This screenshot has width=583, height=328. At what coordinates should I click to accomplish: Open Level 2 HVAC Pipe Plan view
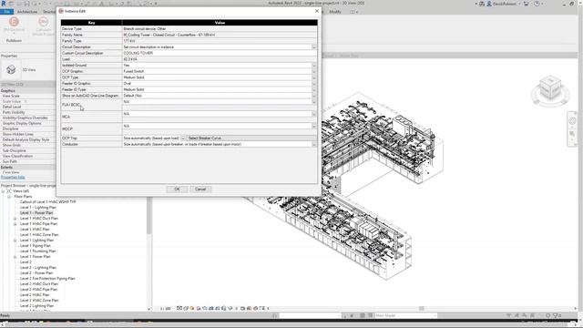coord(38,290)
